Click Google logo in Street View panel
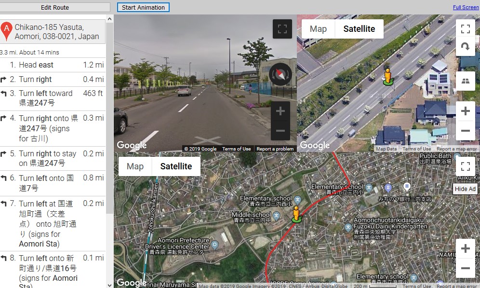Viewport: 480px width, 288px height. [x=132, y=145]
